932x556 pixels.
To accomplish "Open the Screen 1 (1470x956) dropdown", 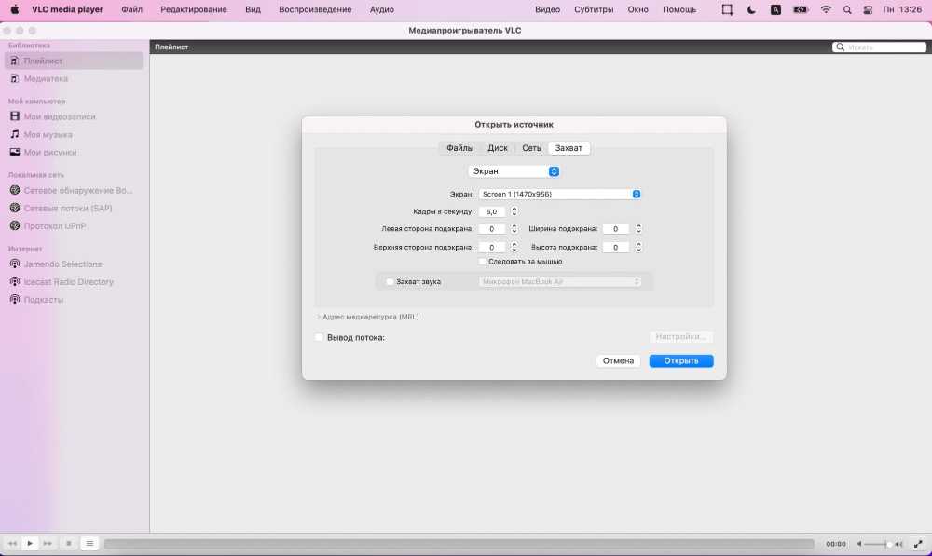I will [x=559, y=194].
